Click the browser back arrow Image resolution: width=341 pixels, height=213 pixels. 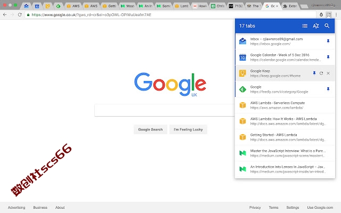(5, 14)
